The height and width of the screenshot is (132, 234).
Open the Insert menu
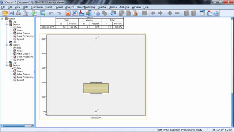tap(49, 7)
